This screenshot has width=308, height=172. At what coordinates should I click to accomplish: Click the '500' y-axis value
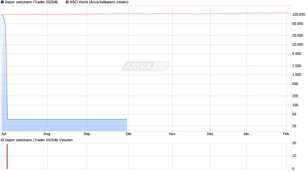pyautogui.click(x=295, y=84)
